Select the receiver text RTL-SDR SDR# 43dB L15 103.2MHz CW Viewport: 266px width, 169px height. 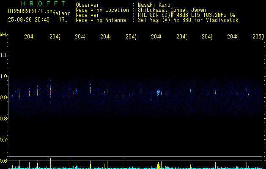tap(186, 15)
